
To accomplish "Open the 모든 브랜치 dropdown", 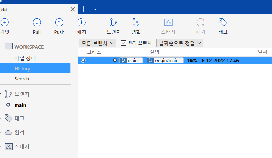I will (97, 43).
